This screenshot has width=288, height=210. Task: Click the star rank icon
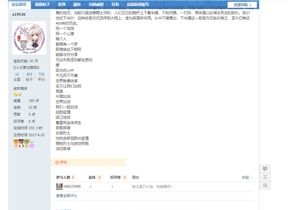click(20, 94)
